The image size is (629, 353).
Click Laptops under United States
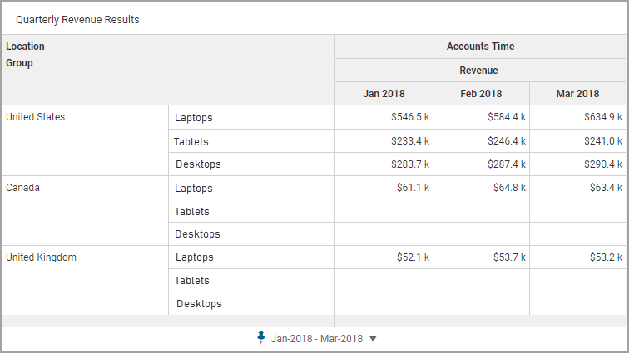pyautogui.click(x=194, y=118)
